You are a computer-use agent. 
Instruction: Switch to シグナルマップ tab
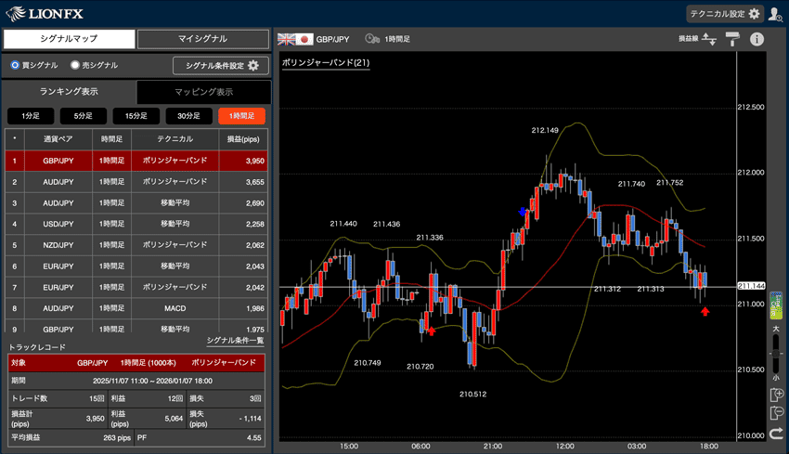69,39
